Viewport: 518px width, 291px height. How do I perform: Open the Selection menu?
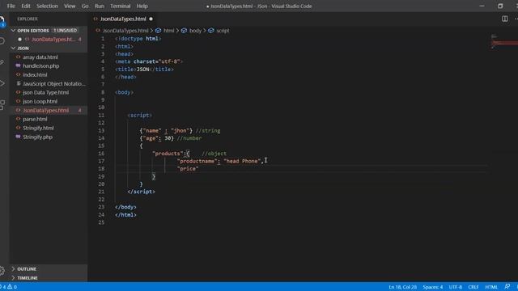47,6
